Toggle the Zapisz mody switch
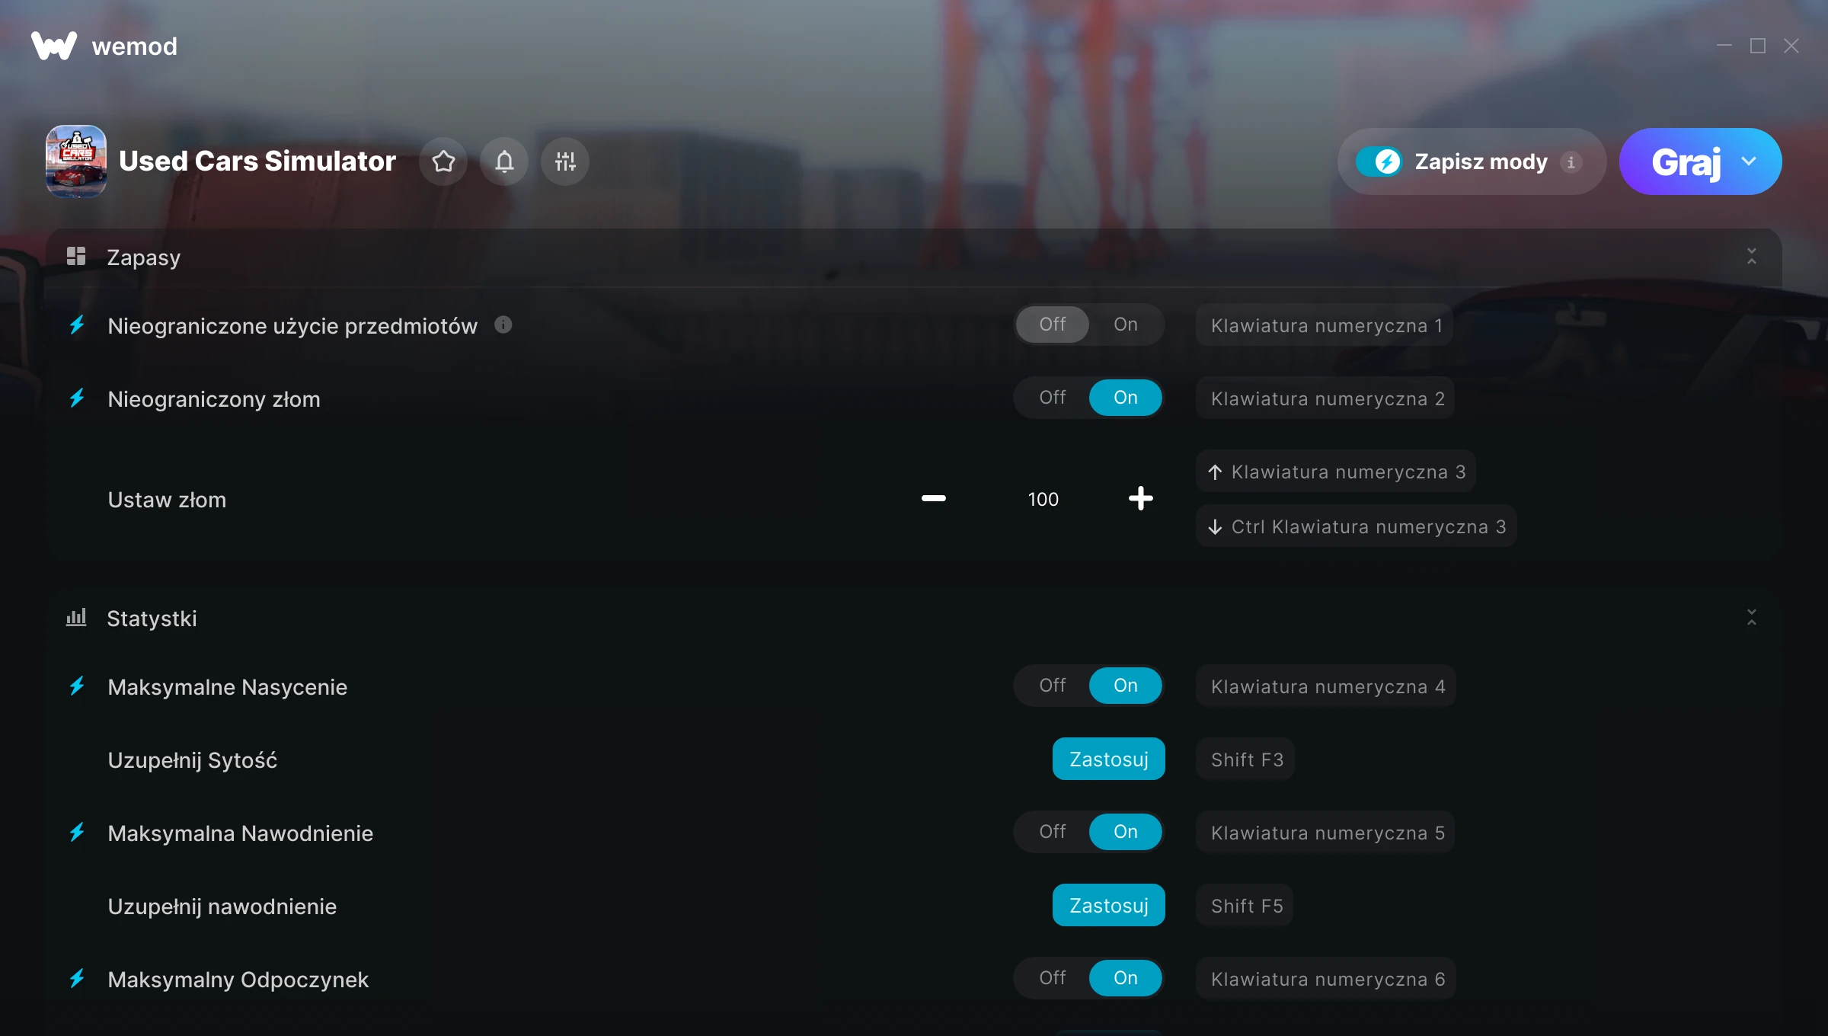This screenshot has height=1036, width=1828. tap(1379, 161)
